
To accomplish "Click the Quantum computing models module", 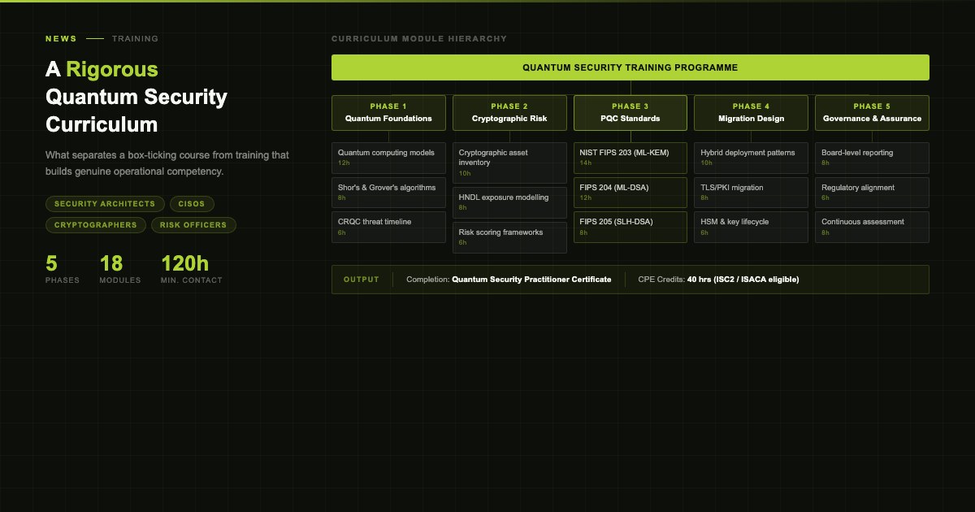I will pos(388,158).
